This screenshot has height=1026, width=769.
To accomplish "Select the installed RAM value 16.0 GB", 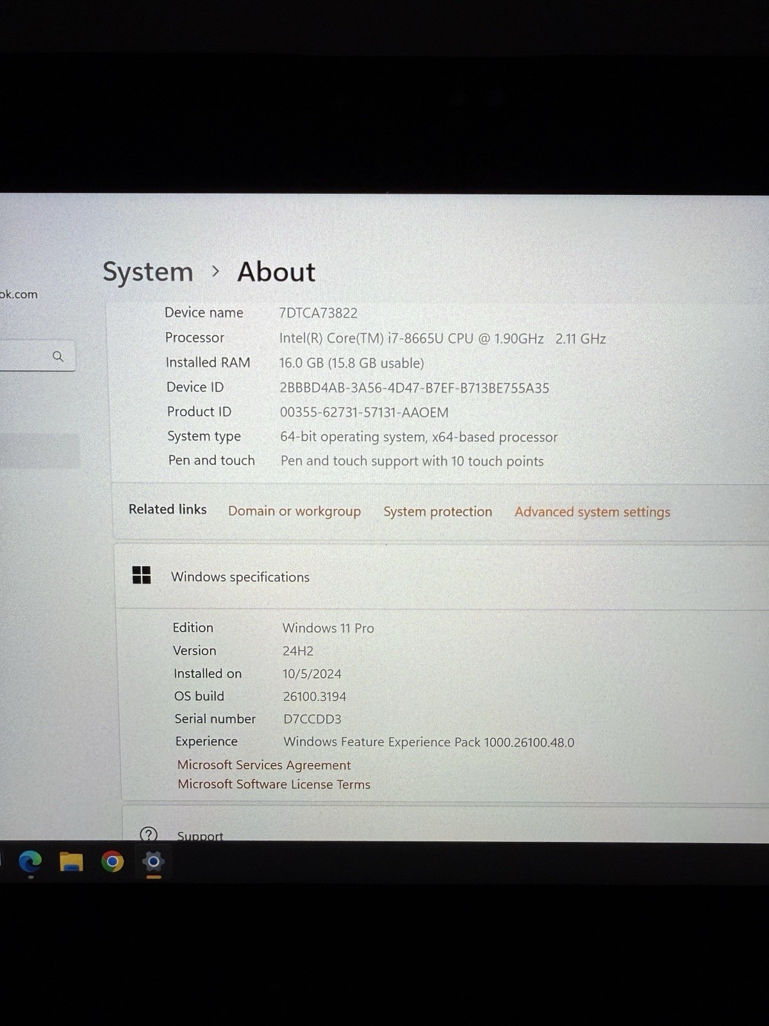I will click(x=351, y=363).
